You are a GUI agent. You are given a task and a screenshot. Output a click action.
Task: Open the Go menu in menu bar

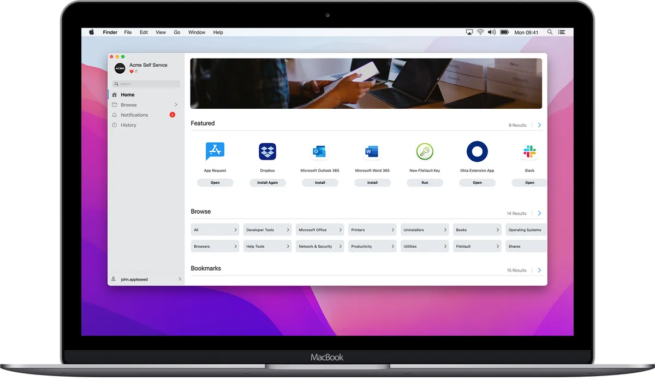point(177,32)
